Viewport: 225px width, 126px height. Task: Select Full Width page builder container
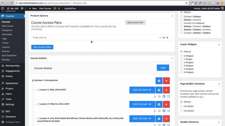(181, 106)
